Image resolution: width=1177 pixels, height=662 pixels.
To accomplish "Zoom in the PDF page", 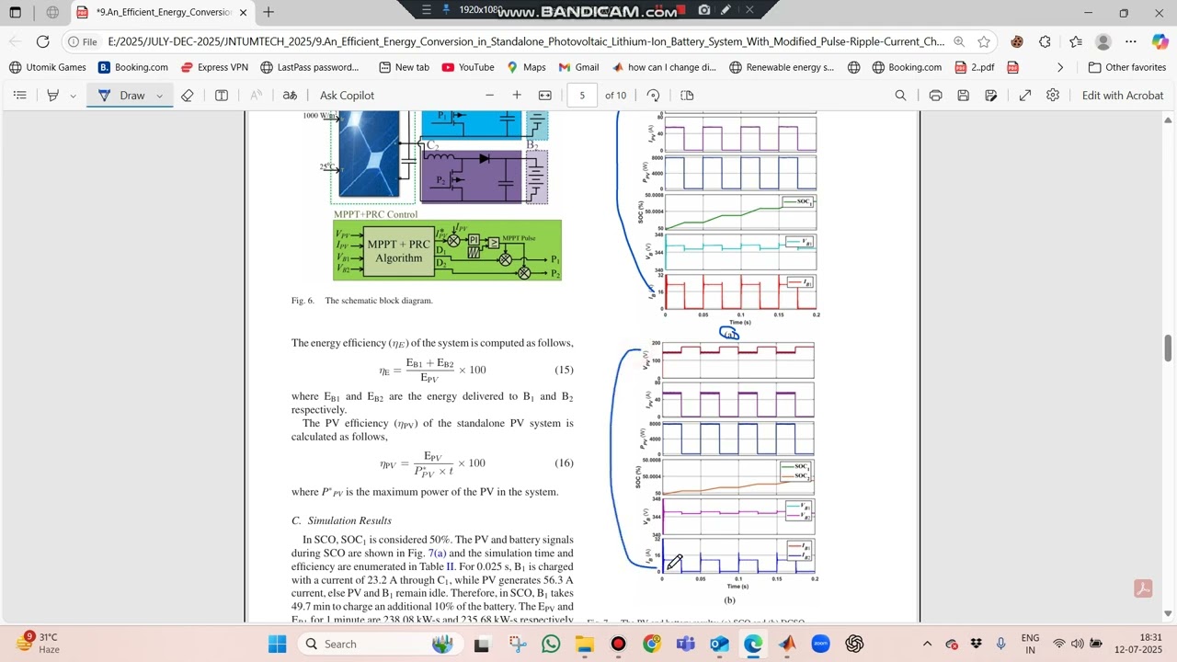I will pos(517,96).
